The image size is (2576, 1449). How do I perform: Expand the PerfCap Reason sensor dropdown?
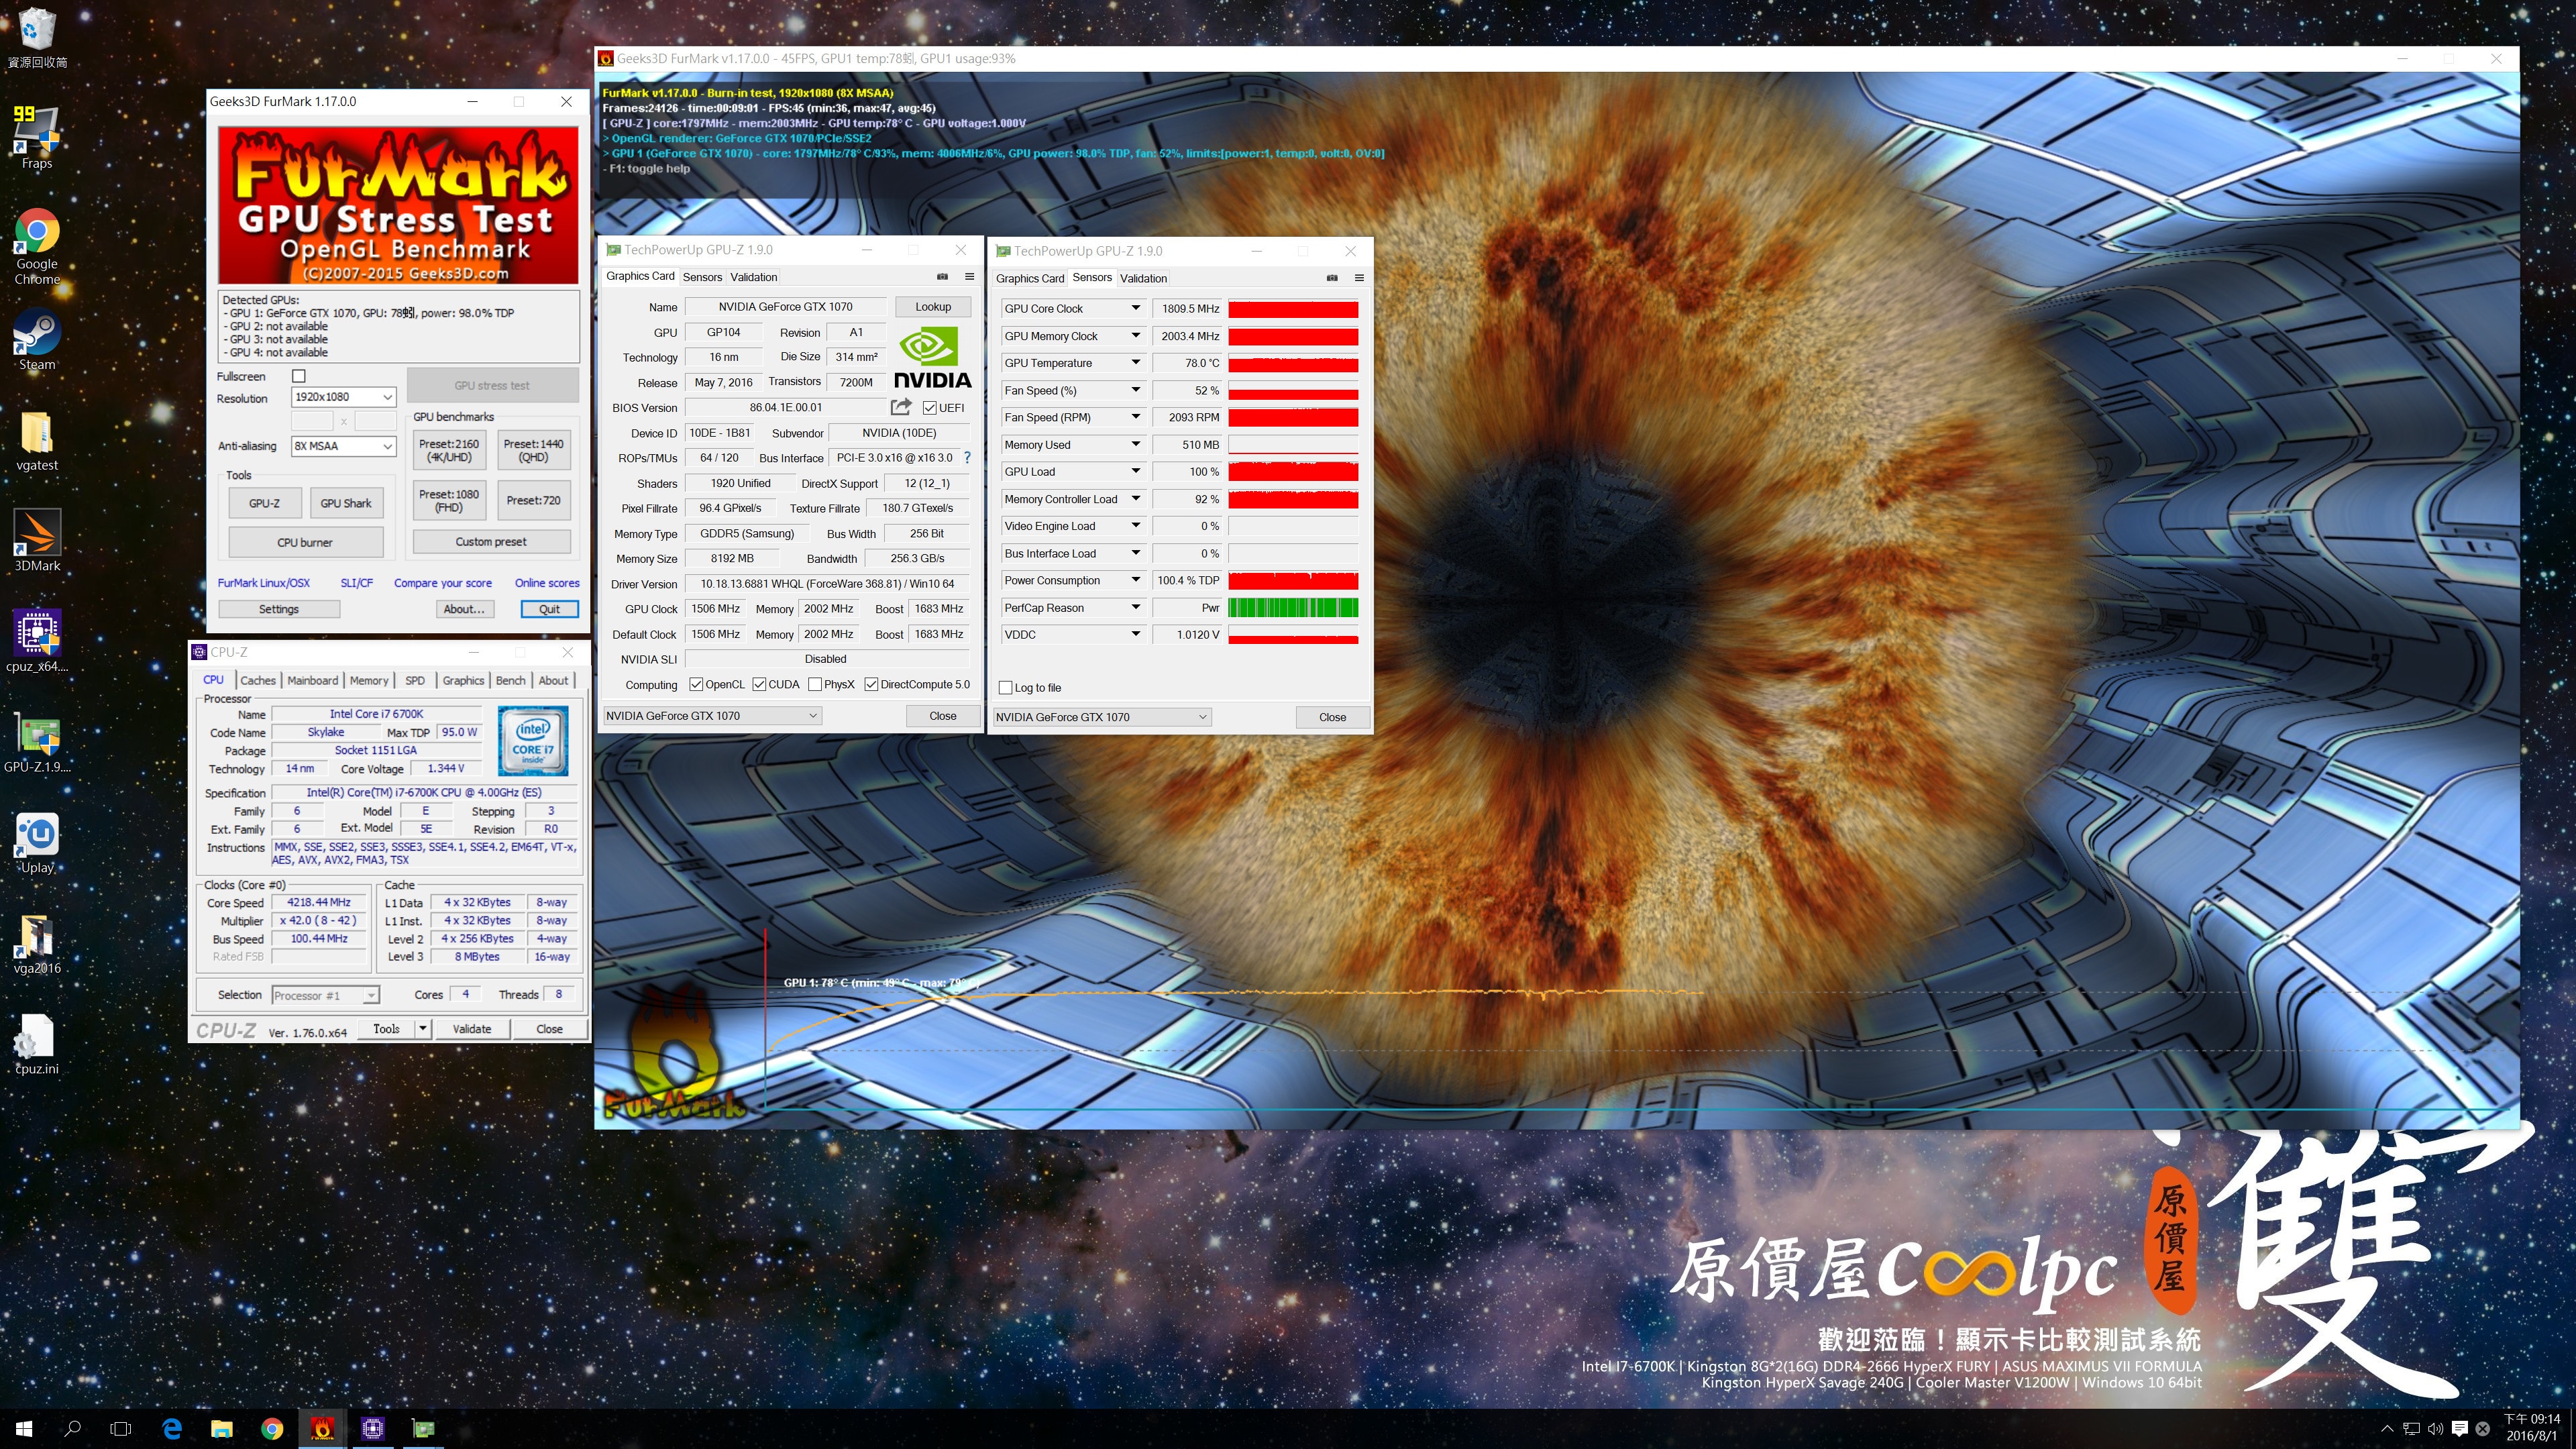pos(1136,608)
